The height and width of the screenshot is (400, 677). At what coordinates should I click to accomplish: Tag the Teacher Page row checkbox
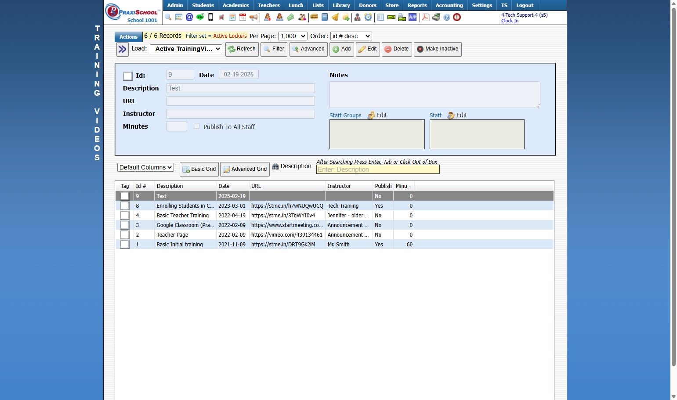(125, 234)
